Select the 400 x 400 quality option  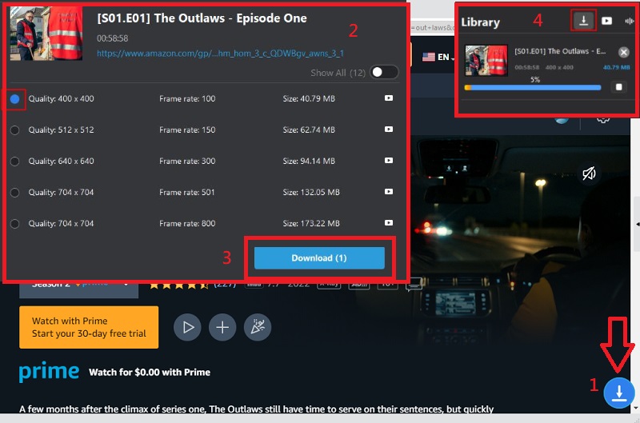(x=14, y=99)
